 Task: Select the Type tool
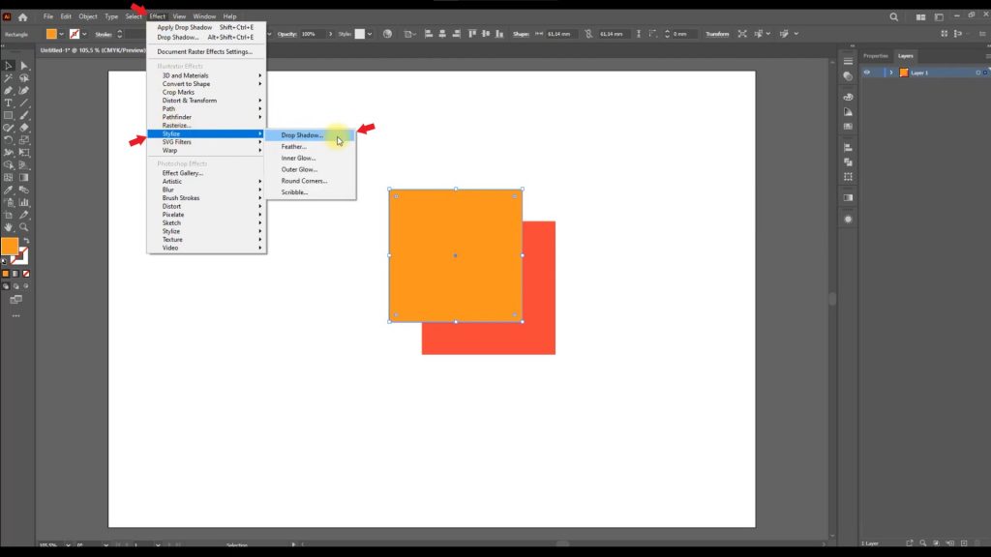click(x=8, y=103)
